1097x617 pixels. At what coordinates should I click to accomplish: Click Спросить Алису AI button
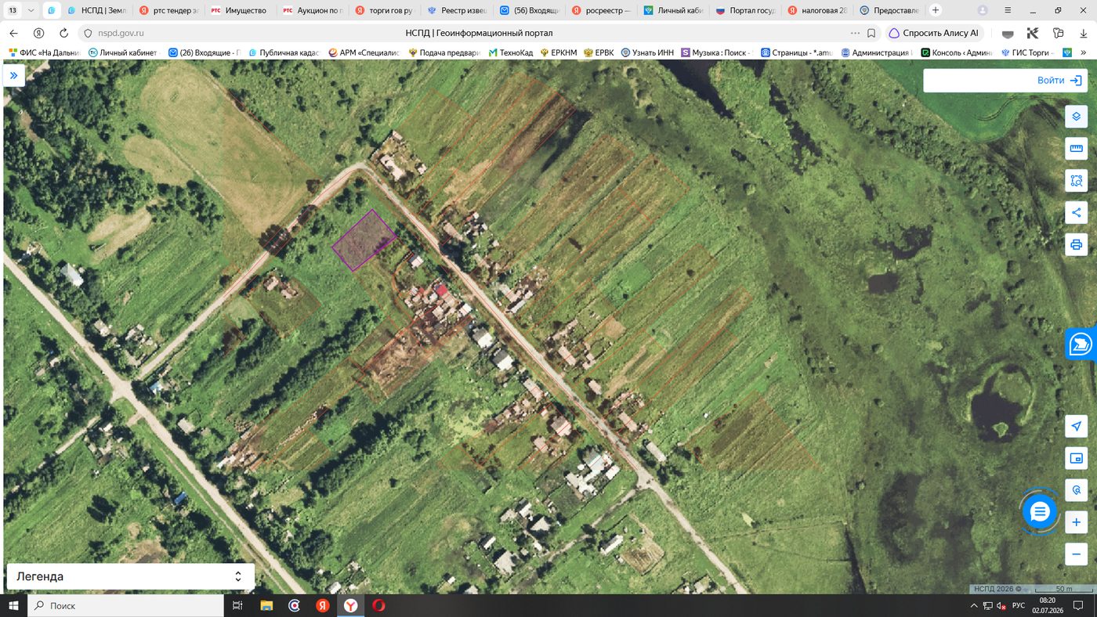[x=936, y=34]
